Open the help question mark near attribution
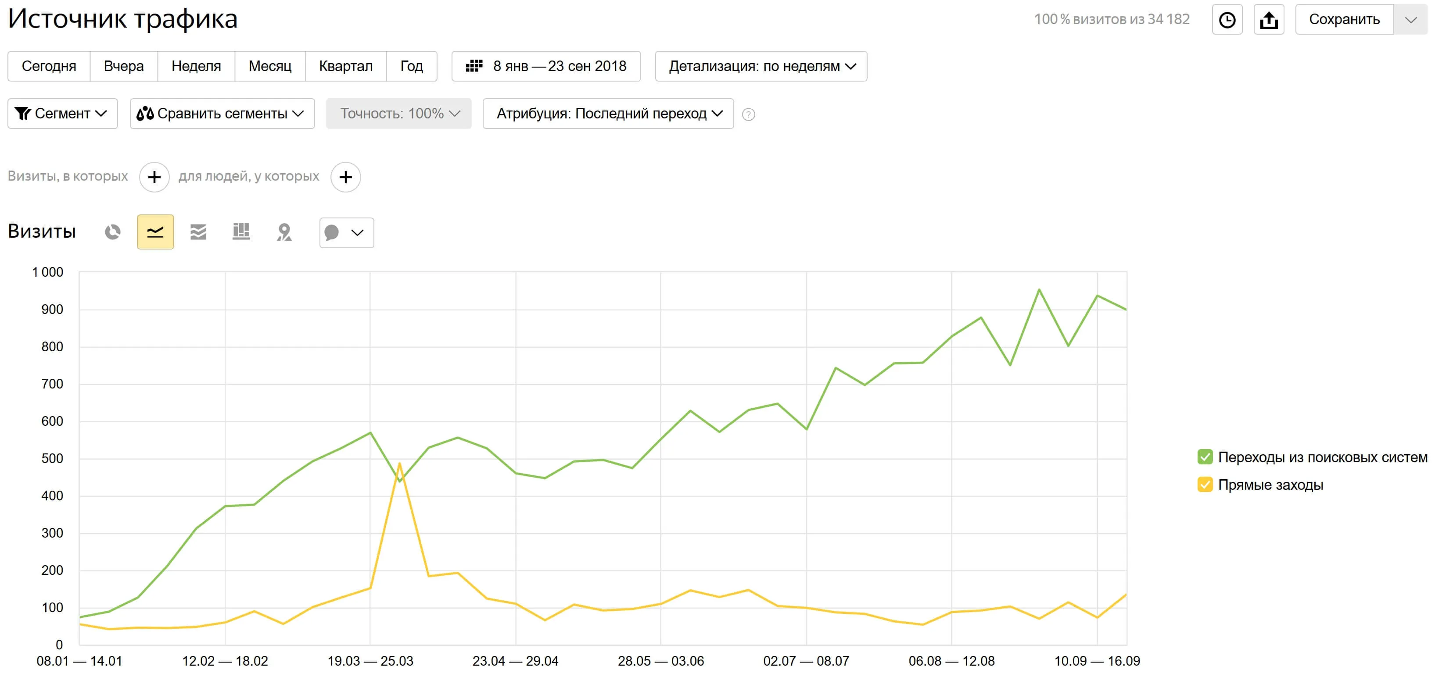 748,115
